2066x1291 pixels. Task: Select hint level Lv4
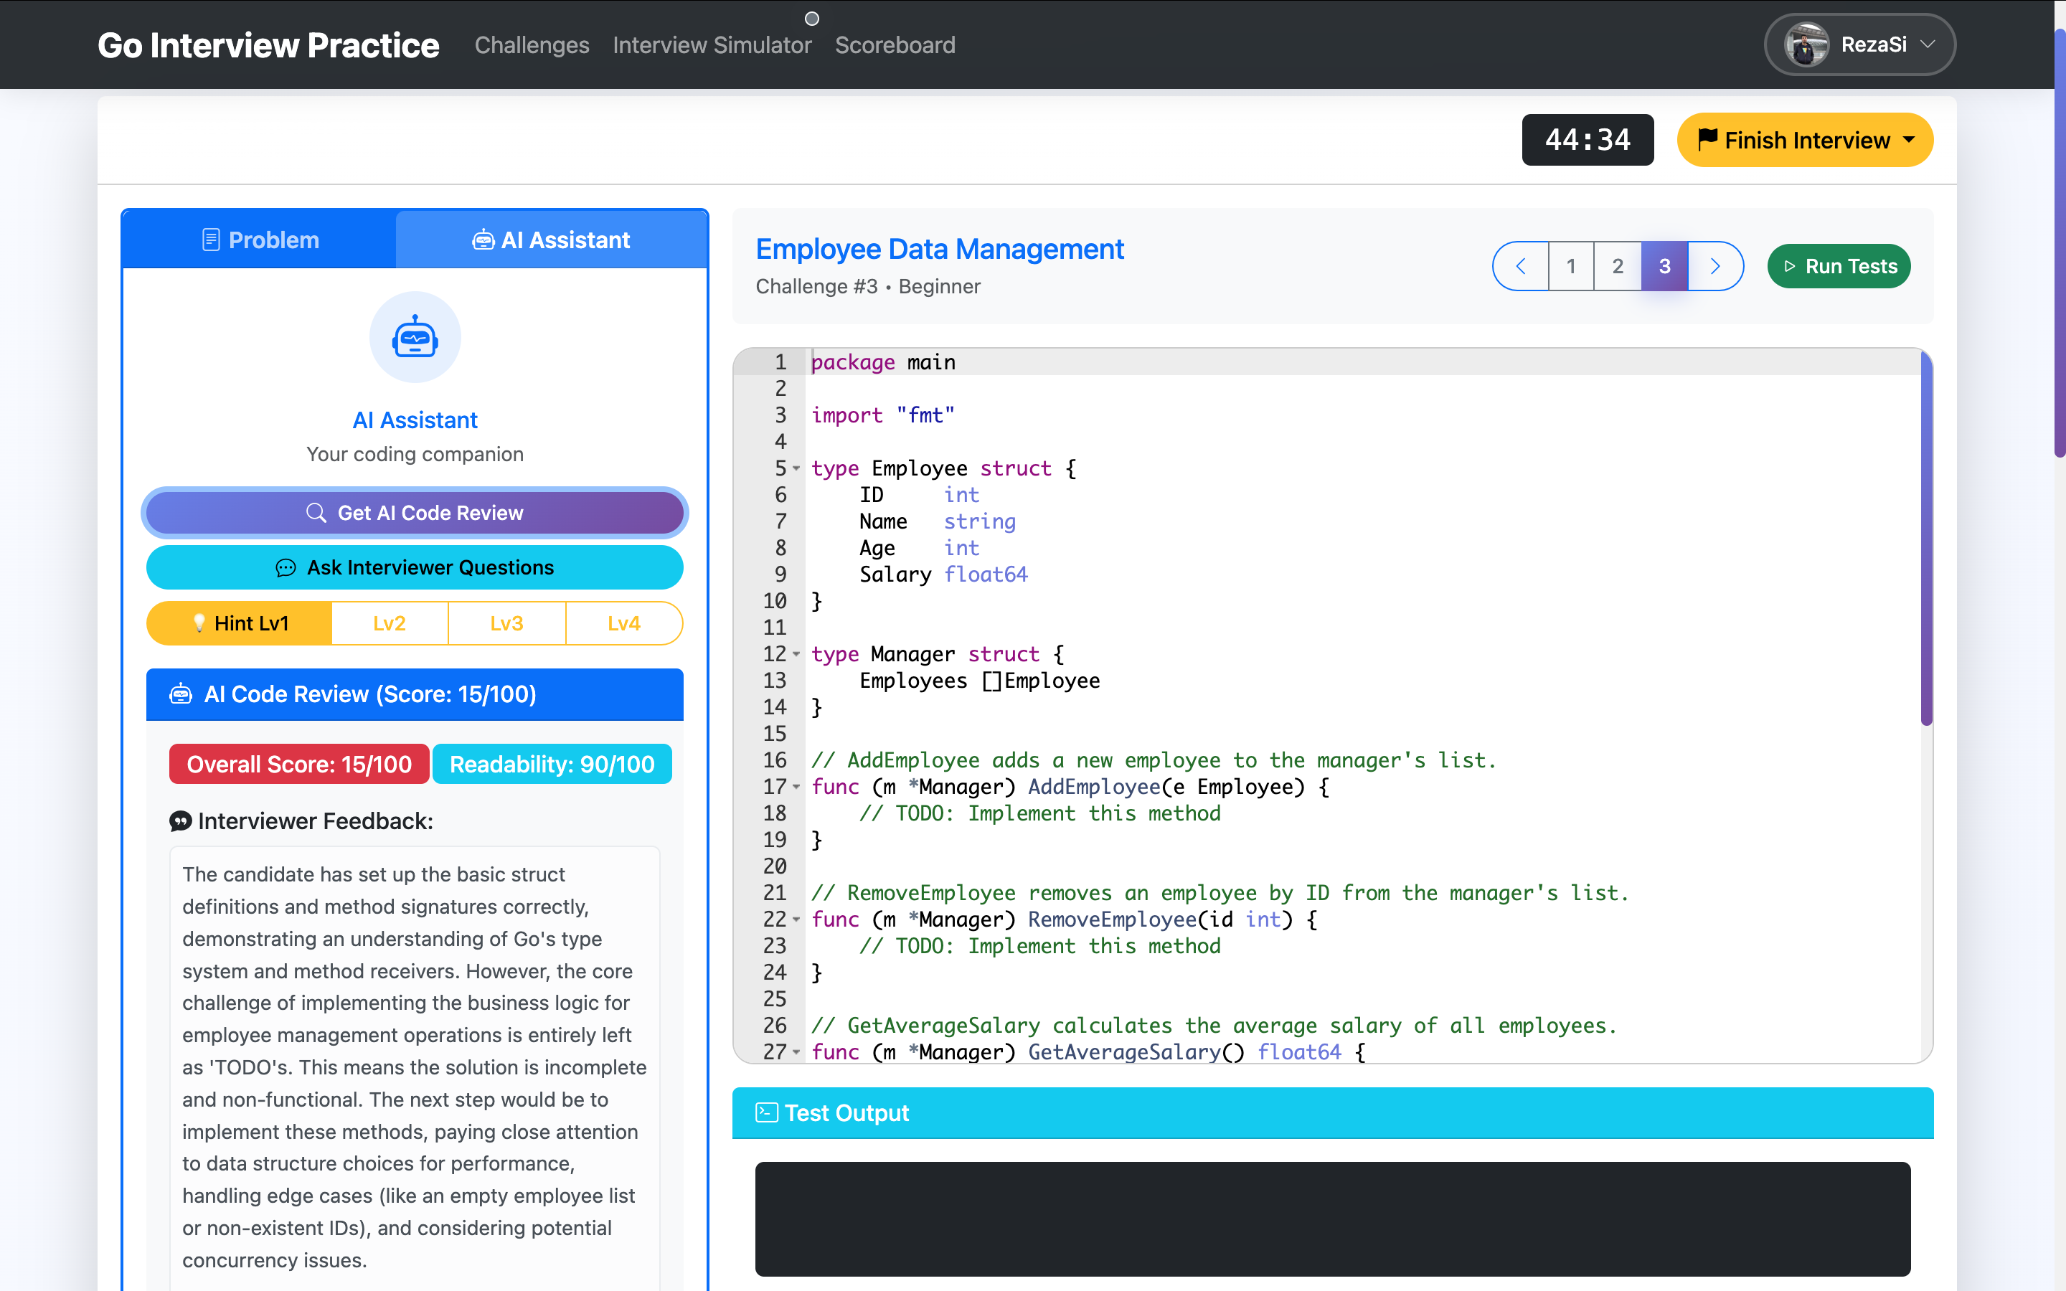click(623, 623)
